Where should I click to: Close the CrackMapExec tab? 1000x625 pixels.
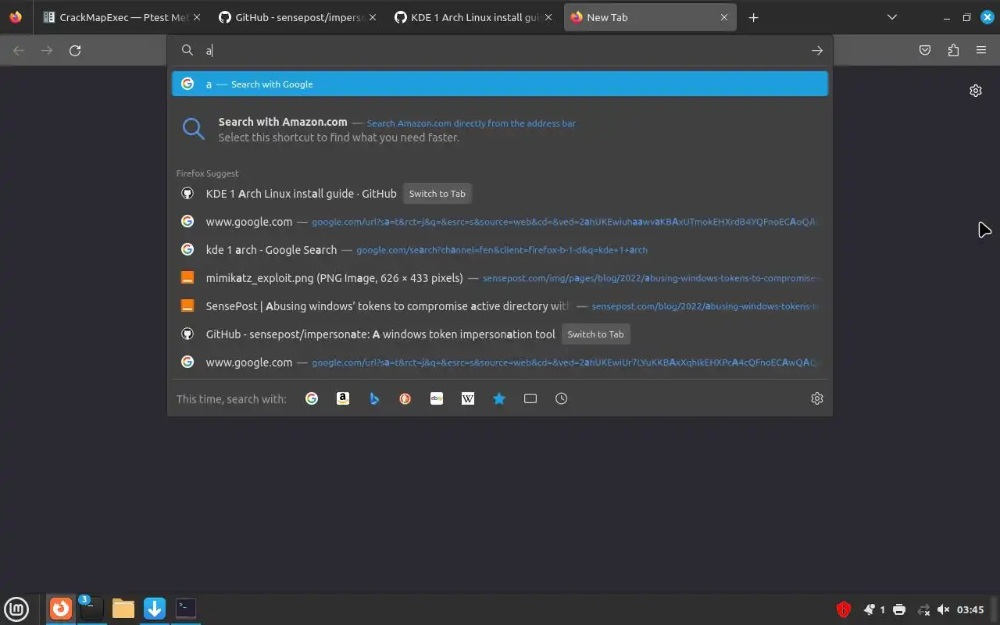point(195,17)
